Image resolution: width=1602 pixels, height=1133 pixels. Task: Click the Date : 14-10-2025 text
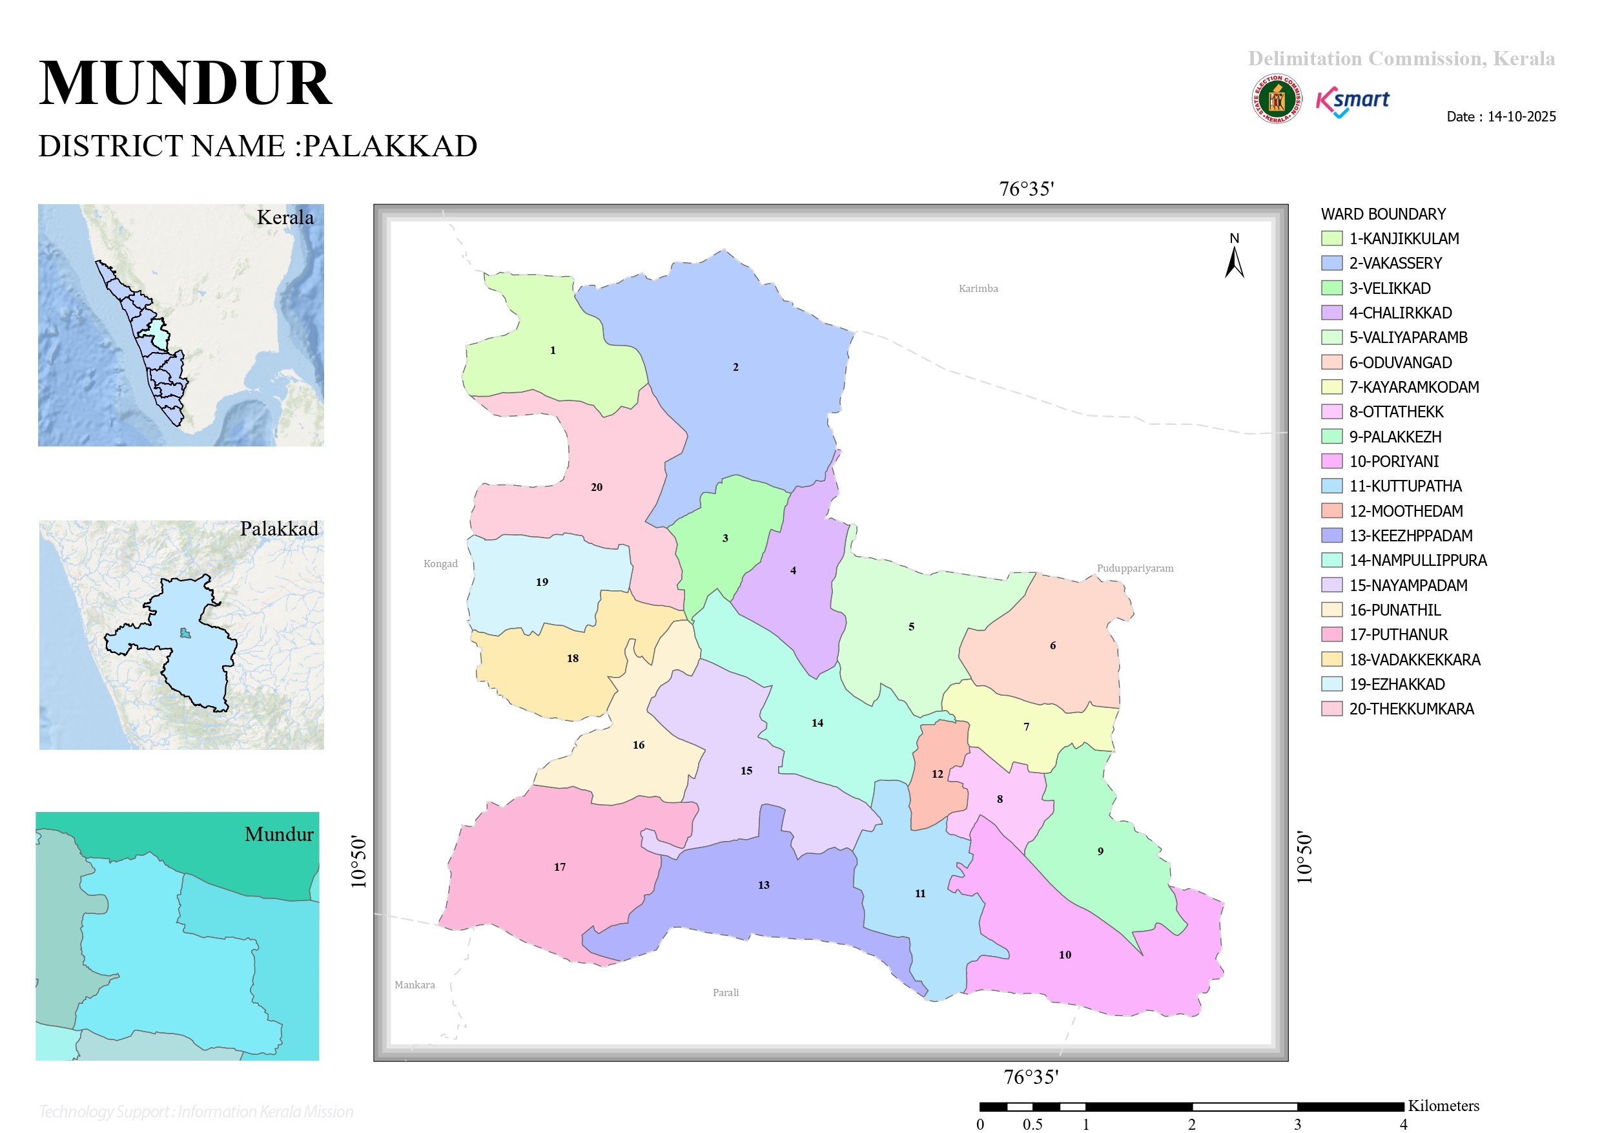[1501, 116]
